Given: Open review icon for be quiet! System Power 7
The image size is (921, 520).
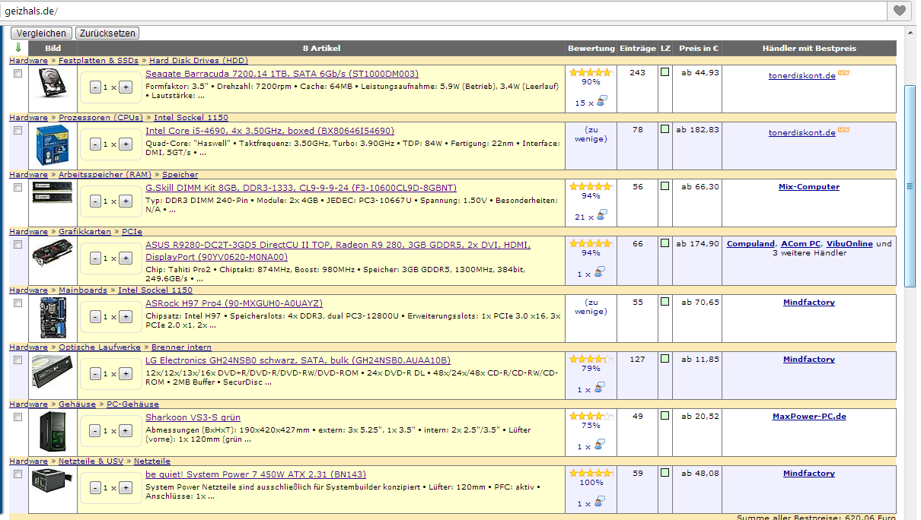Looking at the screenshot, I should point(601,502).
